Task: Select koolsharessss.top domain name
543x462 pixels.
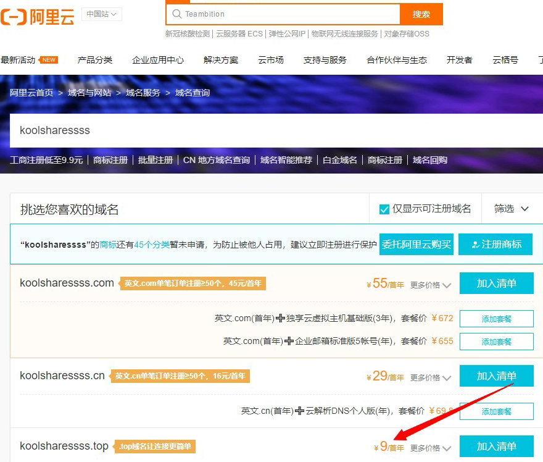Action: click(x=64, y=446)
